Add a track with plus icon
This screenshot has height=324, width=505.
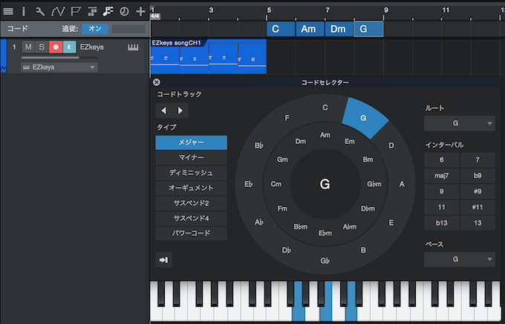(140, 12)
